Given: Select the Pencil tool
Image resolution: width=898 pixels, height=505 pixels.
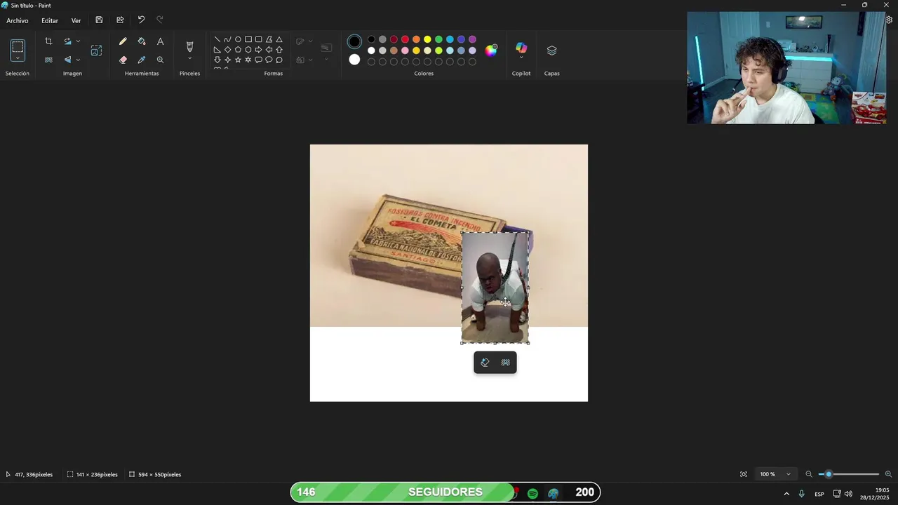Looking at the screenshot, I should click(123, 41).
